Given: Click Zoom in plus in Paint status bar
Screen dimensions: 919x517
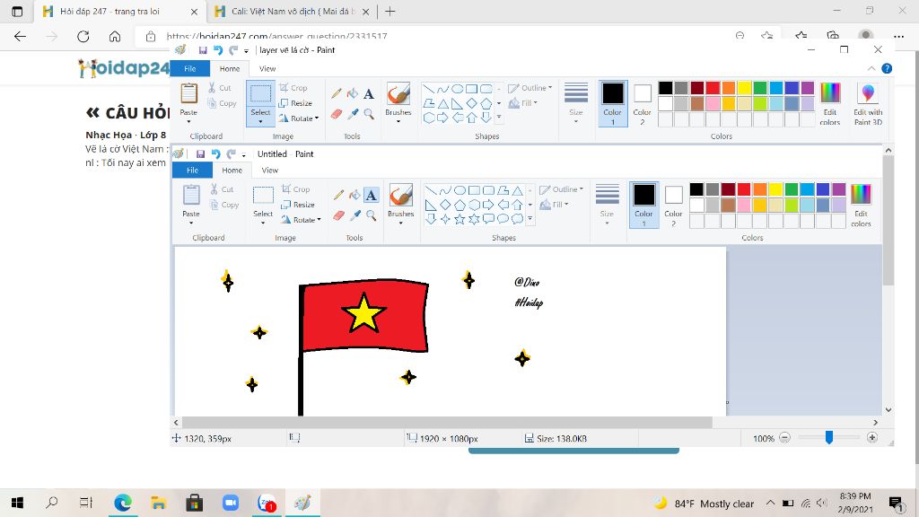Looking at the screenshot, I should (x=872, y=438).
